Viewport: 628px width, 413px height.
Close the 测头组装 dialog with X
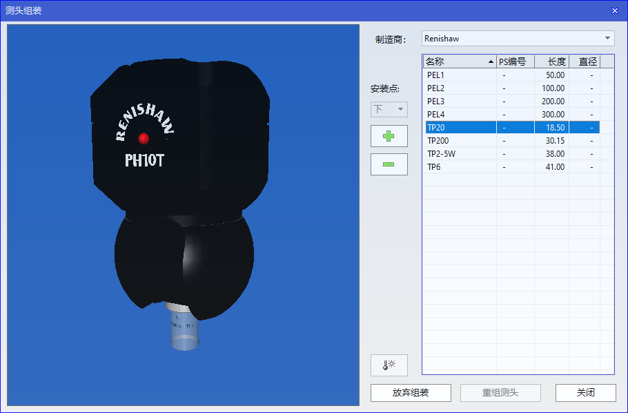pos(615,11)
